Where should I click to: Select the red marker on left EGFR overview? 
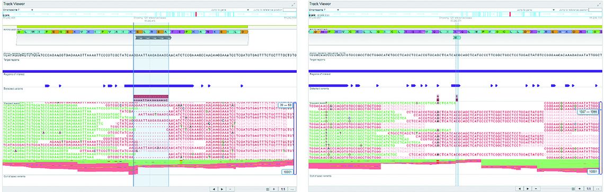pyautogui.click(x=196, y=14)
